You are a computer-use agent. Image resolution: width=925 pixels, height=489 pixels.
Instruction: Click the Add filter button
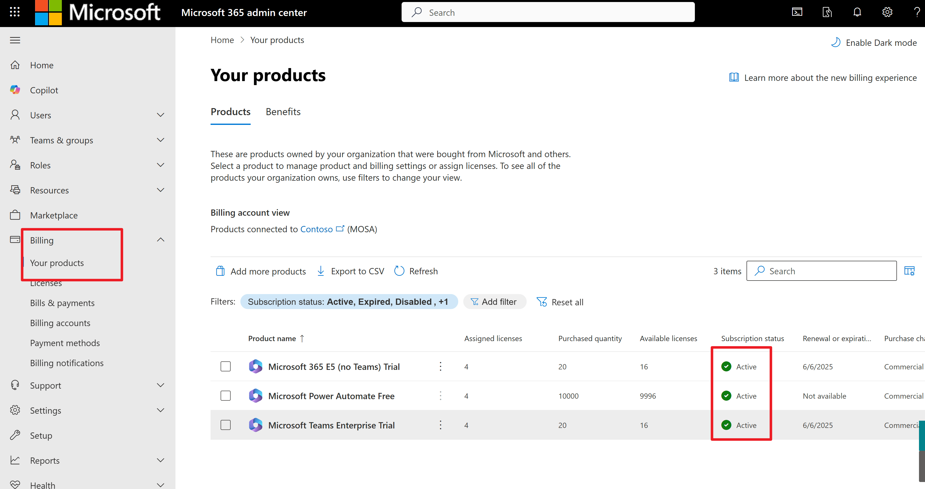tap(494, 302)
